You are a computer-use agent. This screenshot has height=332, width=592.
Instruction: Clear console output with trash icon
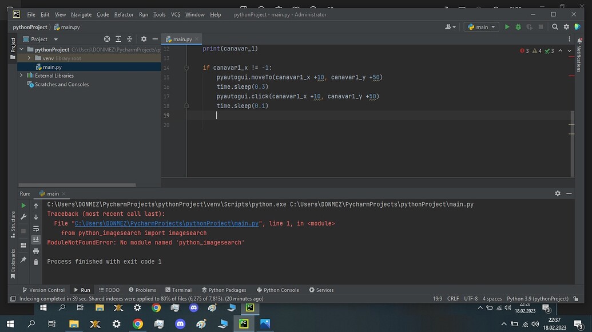[36, 262]
